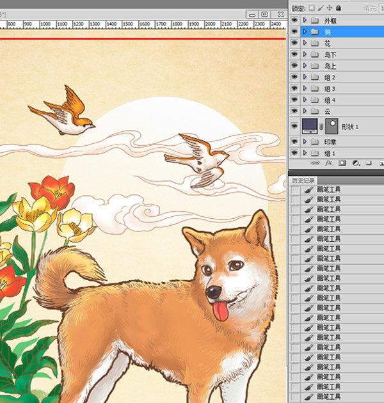Click the folder icon of 花 group
The image size is (384, 403).
(x=314, y=43)
